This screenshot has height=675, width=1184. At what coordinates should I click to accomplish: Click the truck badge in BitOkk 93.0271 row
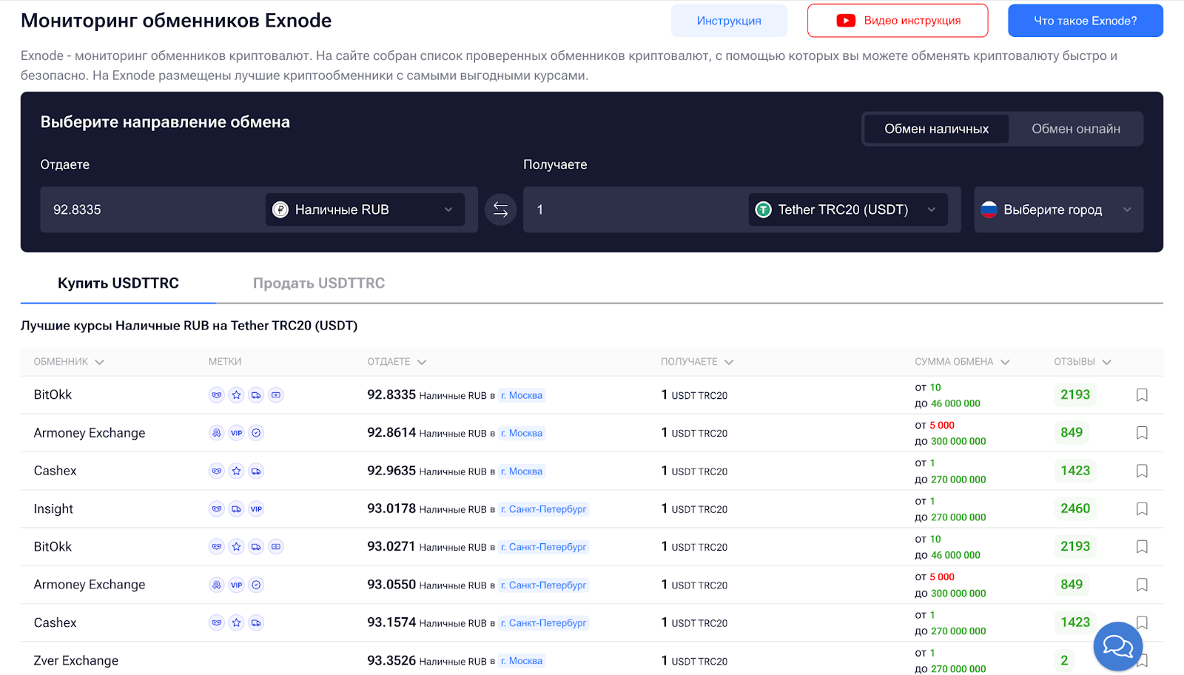256,547
